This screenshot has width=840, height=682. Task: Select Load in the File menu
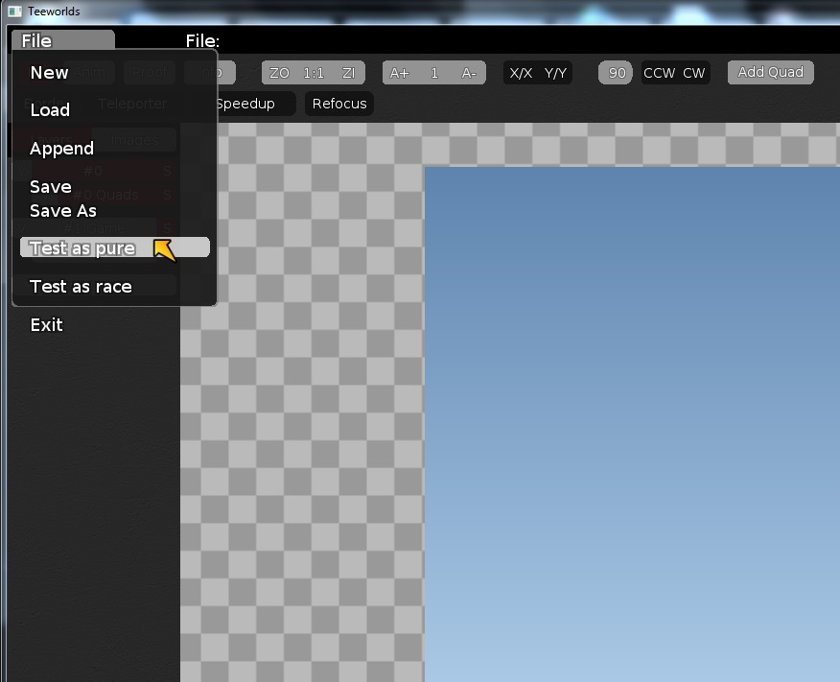coord(50,110)
